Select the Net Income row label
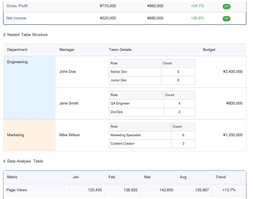Viewport: 253px width, 199px height. pyautogui.click(x=16, y=18)
